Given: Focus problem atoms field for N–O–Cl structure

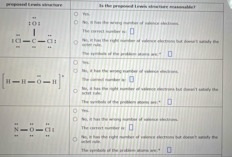Looking at the screenshot, I should [x=169, y=150].
